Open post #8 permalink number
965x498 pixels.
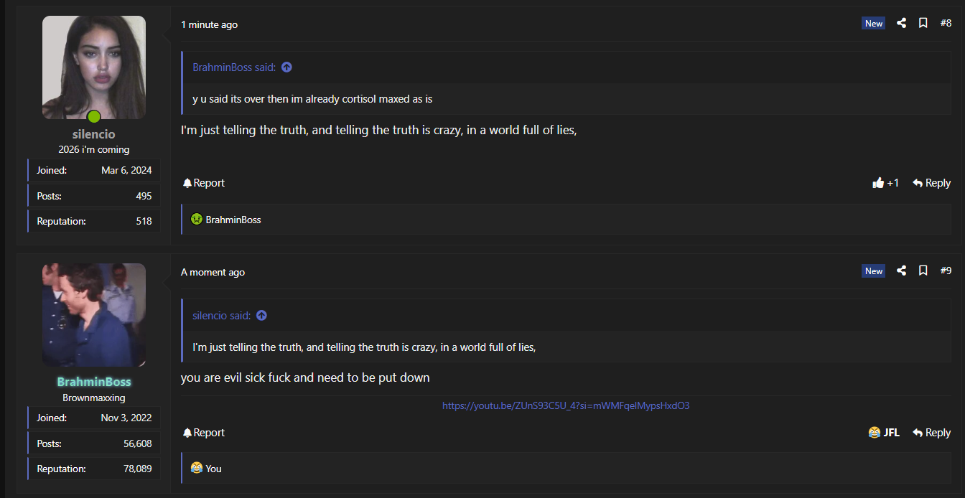pyautogui.click(x=946, y=23)
